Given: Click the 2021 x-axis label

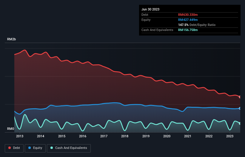Looking at the screenshot, I should pos(188,136).
